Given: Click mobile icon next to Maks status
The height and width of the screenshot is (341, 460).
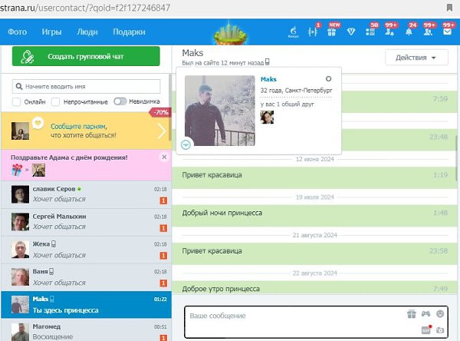Looking at the screenshot, I should tap(268, 62).
